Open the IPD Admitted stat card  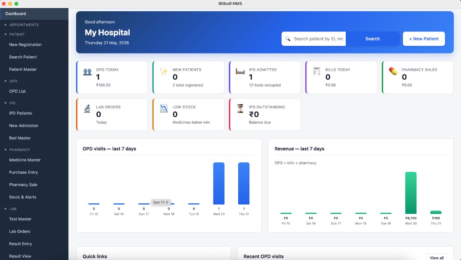coord(265,77)
